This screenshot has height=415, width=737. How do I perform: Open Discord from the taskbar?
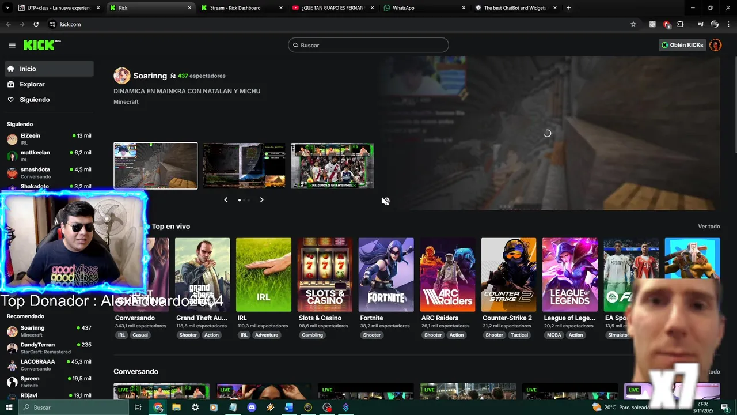click(252, 408)
